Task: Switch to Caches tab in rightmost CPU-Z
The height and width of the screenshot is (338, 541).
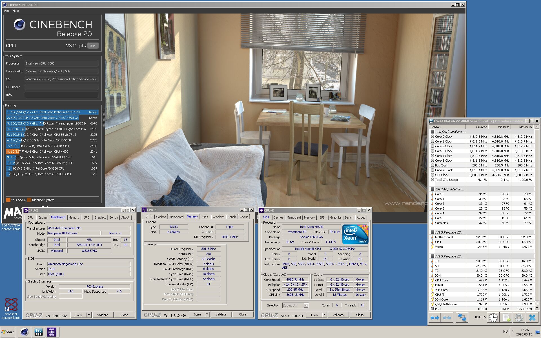Action: 278,217
